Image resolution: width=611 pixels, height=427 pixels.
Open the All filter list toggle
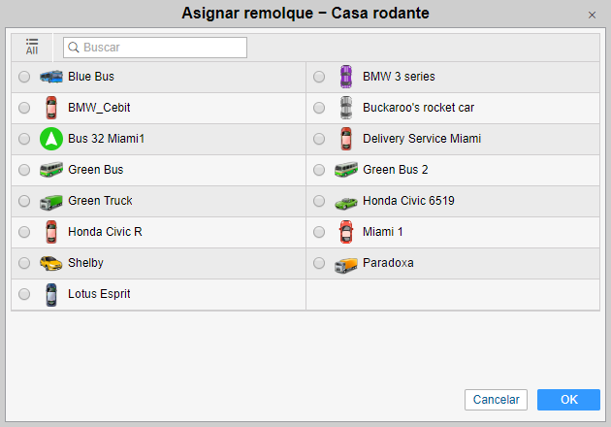[32, 47]
